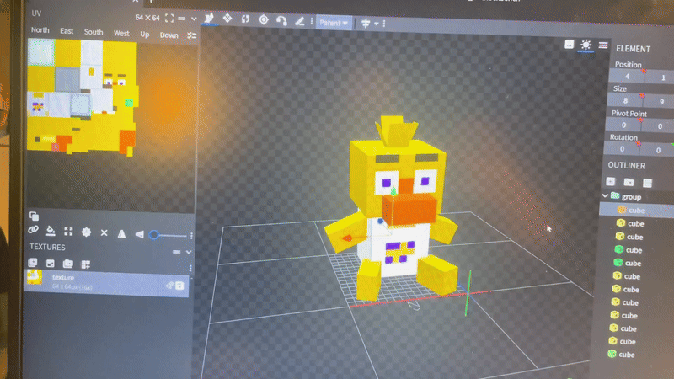674x379 pixels.
Task: Open the viewport hamburger menu icon
Action: [x=603, y=45]
